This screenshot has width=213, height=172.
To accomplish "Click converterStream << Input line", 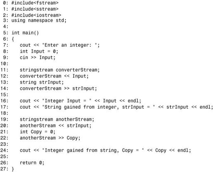I will (54, 76).
